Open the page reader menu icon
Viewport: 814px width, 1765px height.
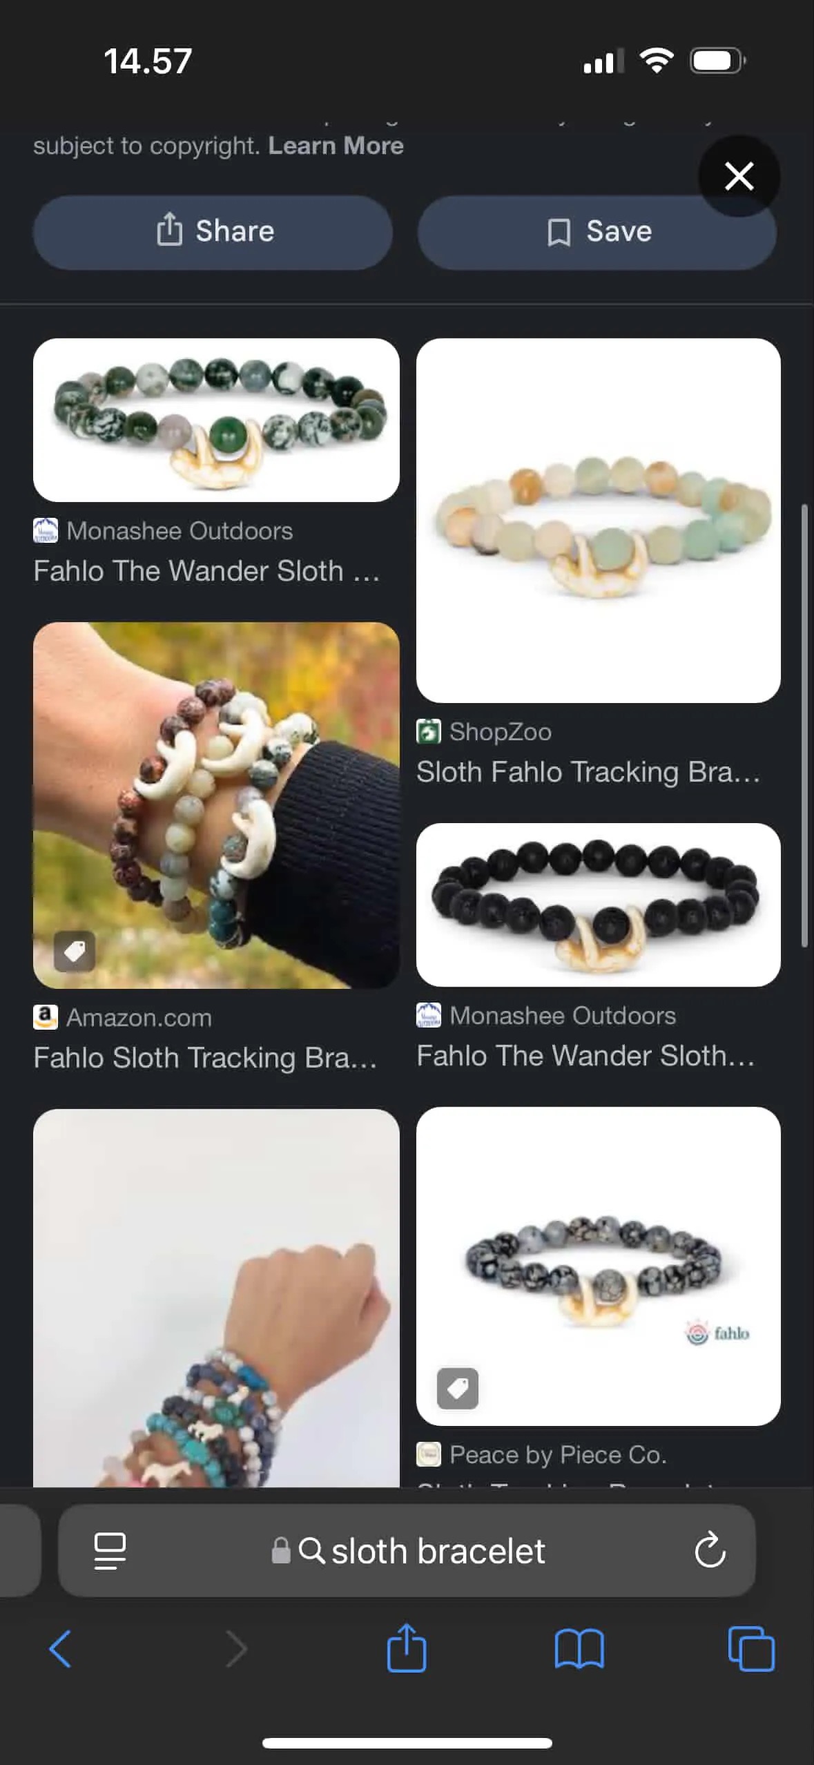tap(110, 1550)
